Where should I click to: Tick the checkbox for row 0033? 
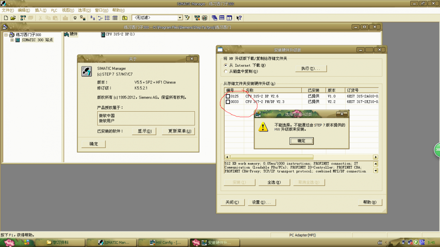point(228,102)
